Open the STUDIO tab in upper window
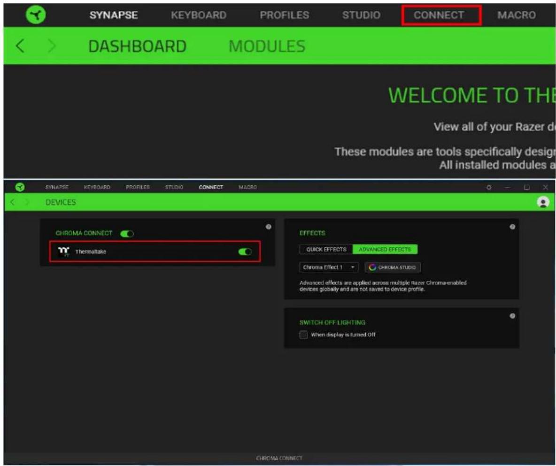 (361, 15)
